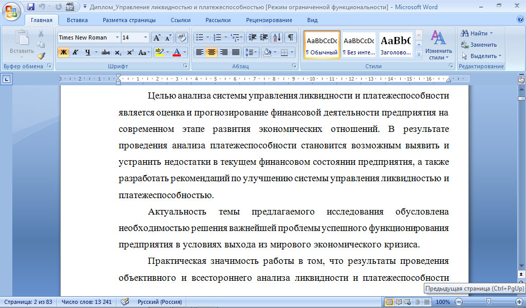The image size is (526, 308).
Task: Open the Office button menu
Action: tap(11, 11)
